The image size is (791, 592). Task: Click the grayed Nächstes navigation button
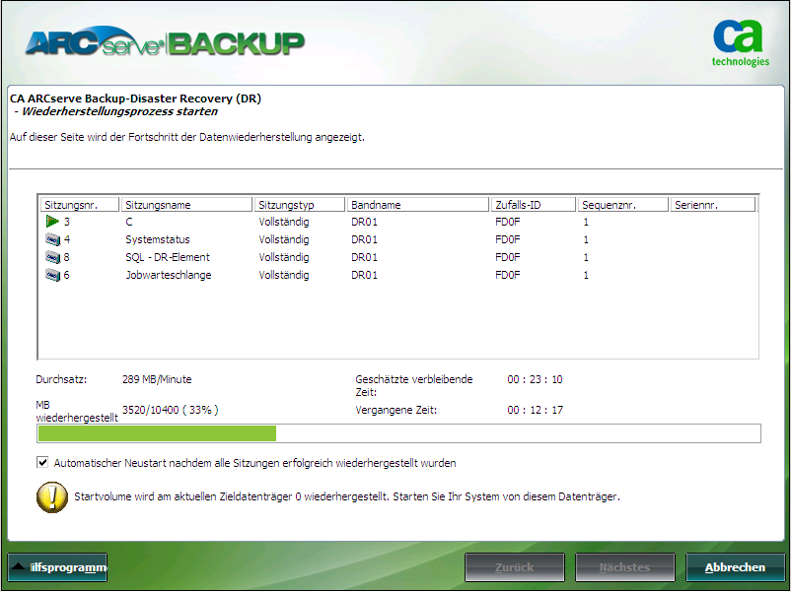(x=624, y=567)
